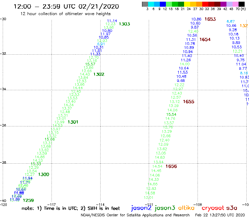Click the s3a satellite legend label
Screen dimensions: 249x218
[x=232, y=208]
